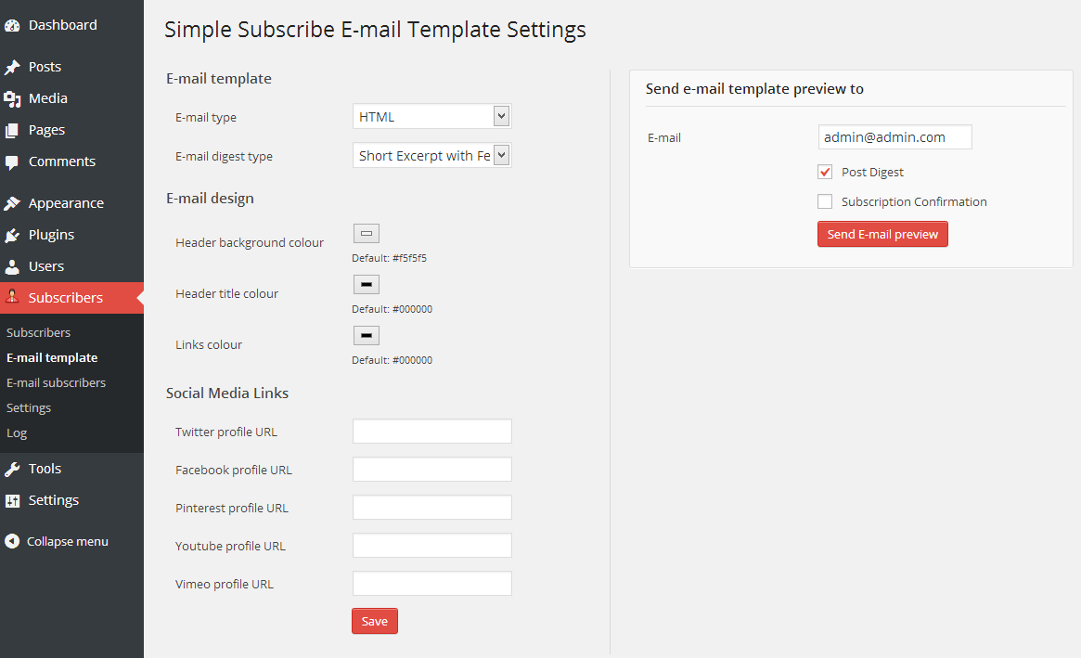The height and width of the screenshot is (658, 1081).
Task: Click the Dashboard gauge icon
Action: 12,25
